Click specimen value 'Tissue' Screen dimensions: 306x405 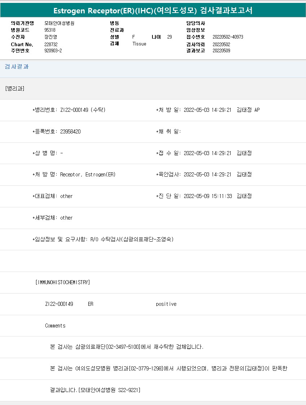[x=139, y=44]
